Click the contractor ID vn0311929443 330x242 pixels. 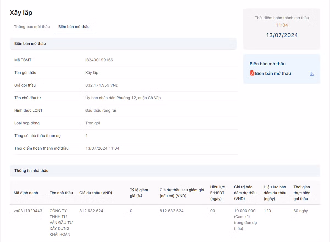click(28, 211)
